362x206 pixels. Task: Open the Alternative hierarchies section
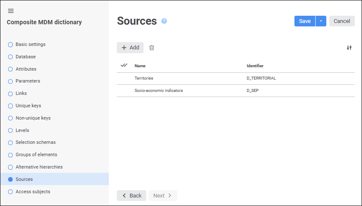[x=39, y=167]
